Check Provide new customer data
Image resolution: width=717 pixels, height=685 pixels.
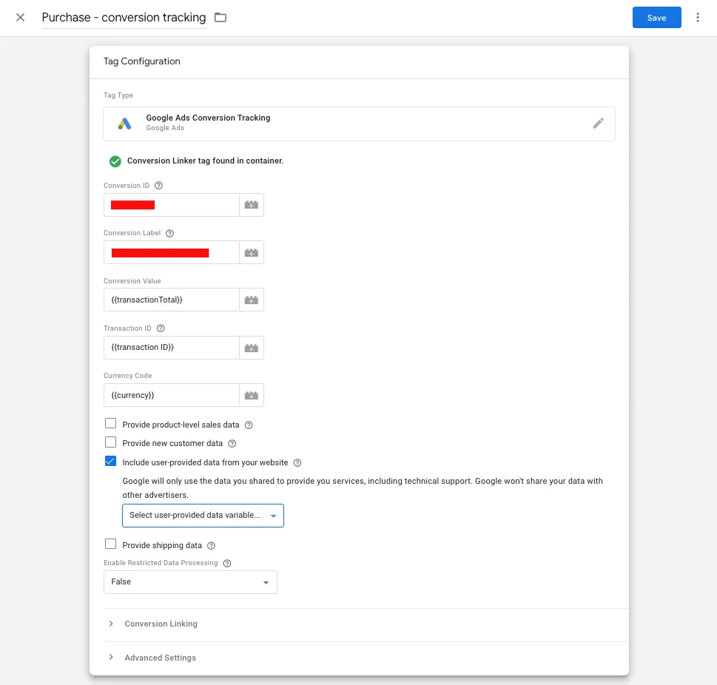tap(111, 442)
